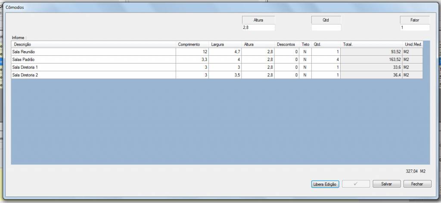This screenshot has width=441, height=203.
Task: Sort by the Largura column header
Action: click(x=225, y=44)
